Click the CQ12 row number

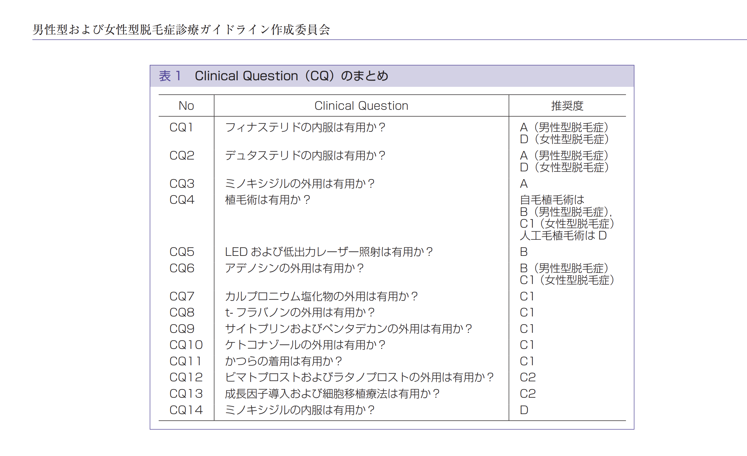(186, 377)
